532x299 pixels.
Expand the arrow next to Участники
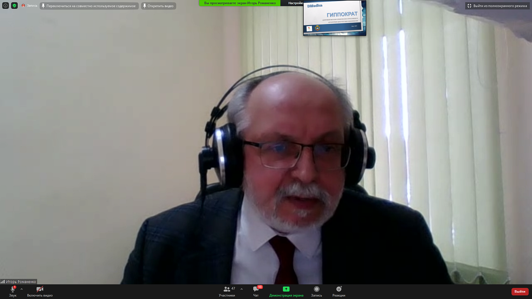[242, 289]
